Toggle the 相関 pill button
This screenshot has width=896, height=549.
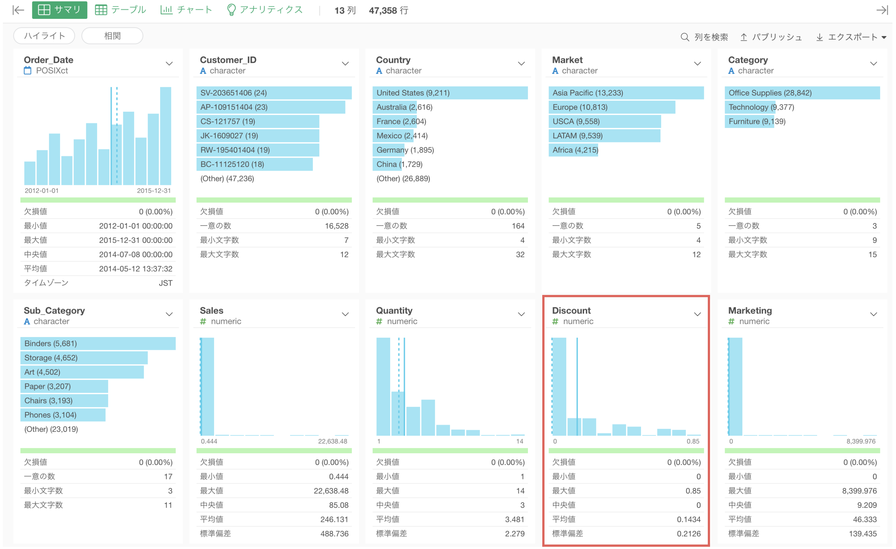pyautogui.click(x=112, y=36)
